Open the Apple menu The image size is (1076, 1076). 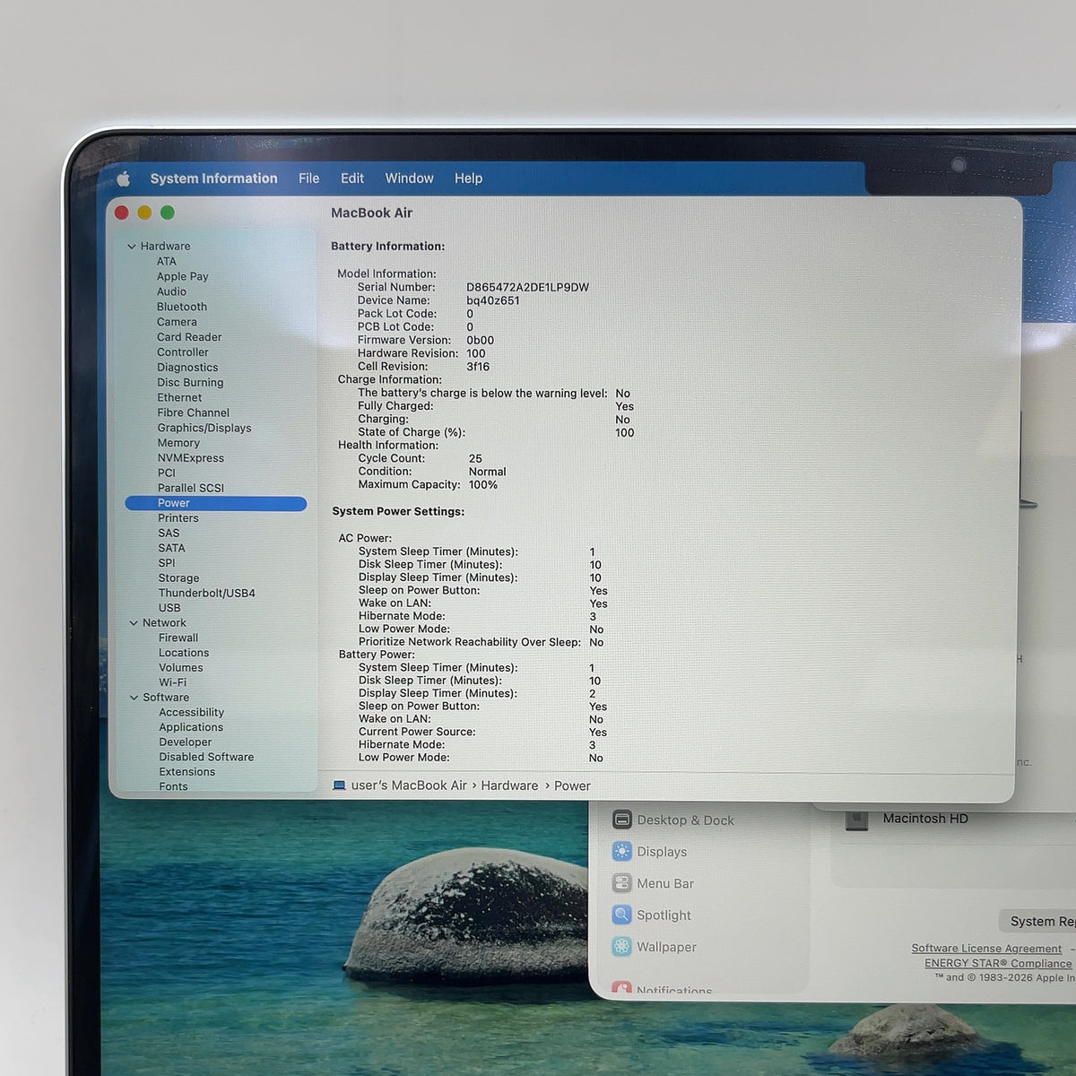pos(124,178)
